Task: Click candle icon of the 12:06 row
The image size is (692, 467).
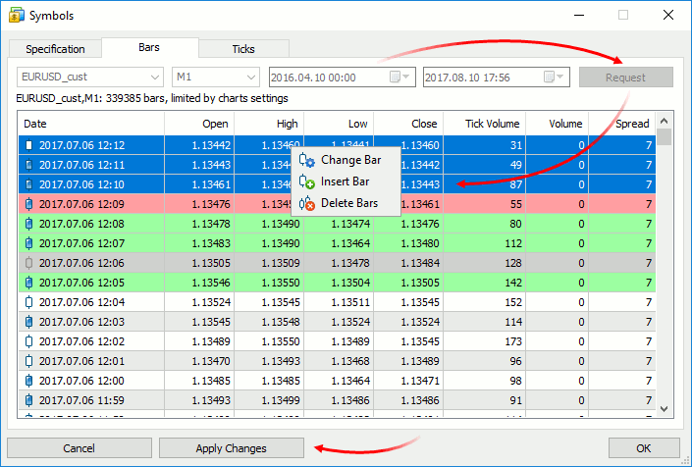Action: click(29, 263)
